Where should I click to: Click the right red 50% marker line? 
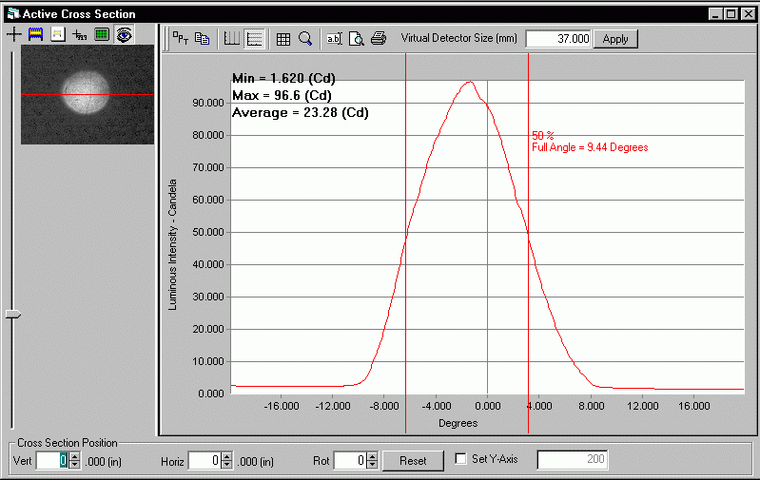click(x=528, y=243)
